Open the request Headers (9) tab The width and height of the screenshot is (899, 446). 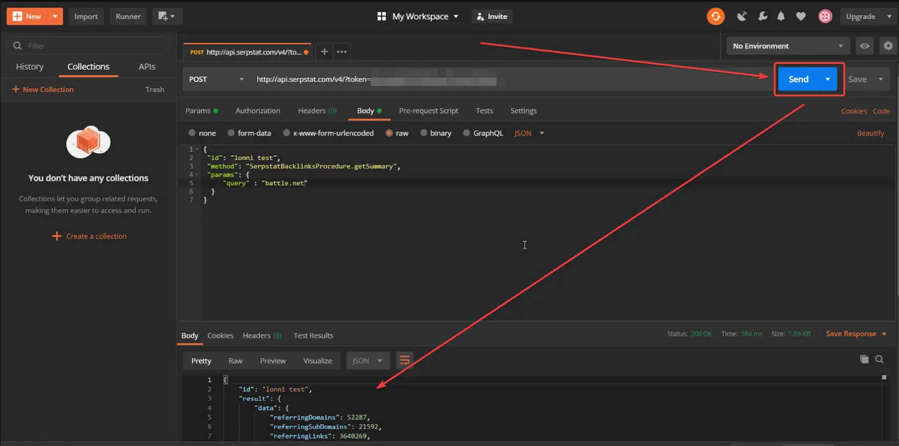[317, 111]
